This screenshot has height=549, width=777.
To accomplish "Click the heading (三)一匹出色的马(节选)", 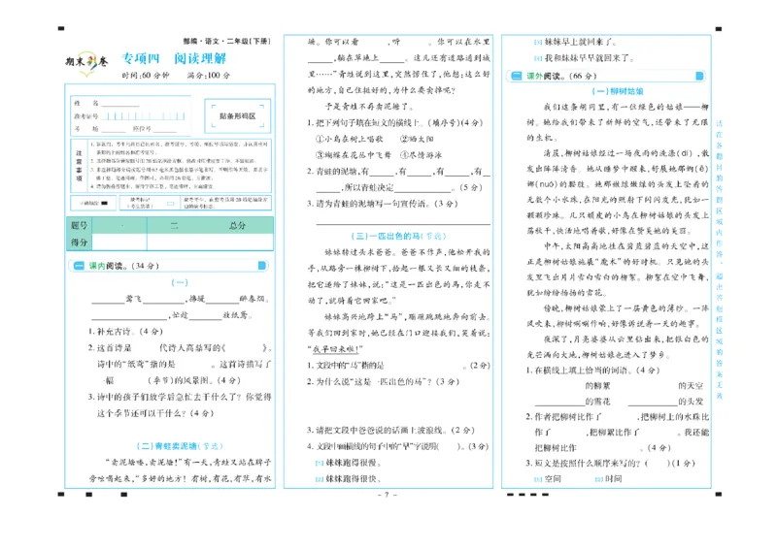I will point(398,236).
